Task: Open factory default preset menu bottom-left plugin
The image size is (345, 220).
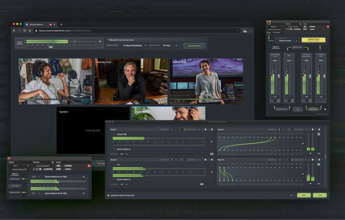Action: point(43,166)
